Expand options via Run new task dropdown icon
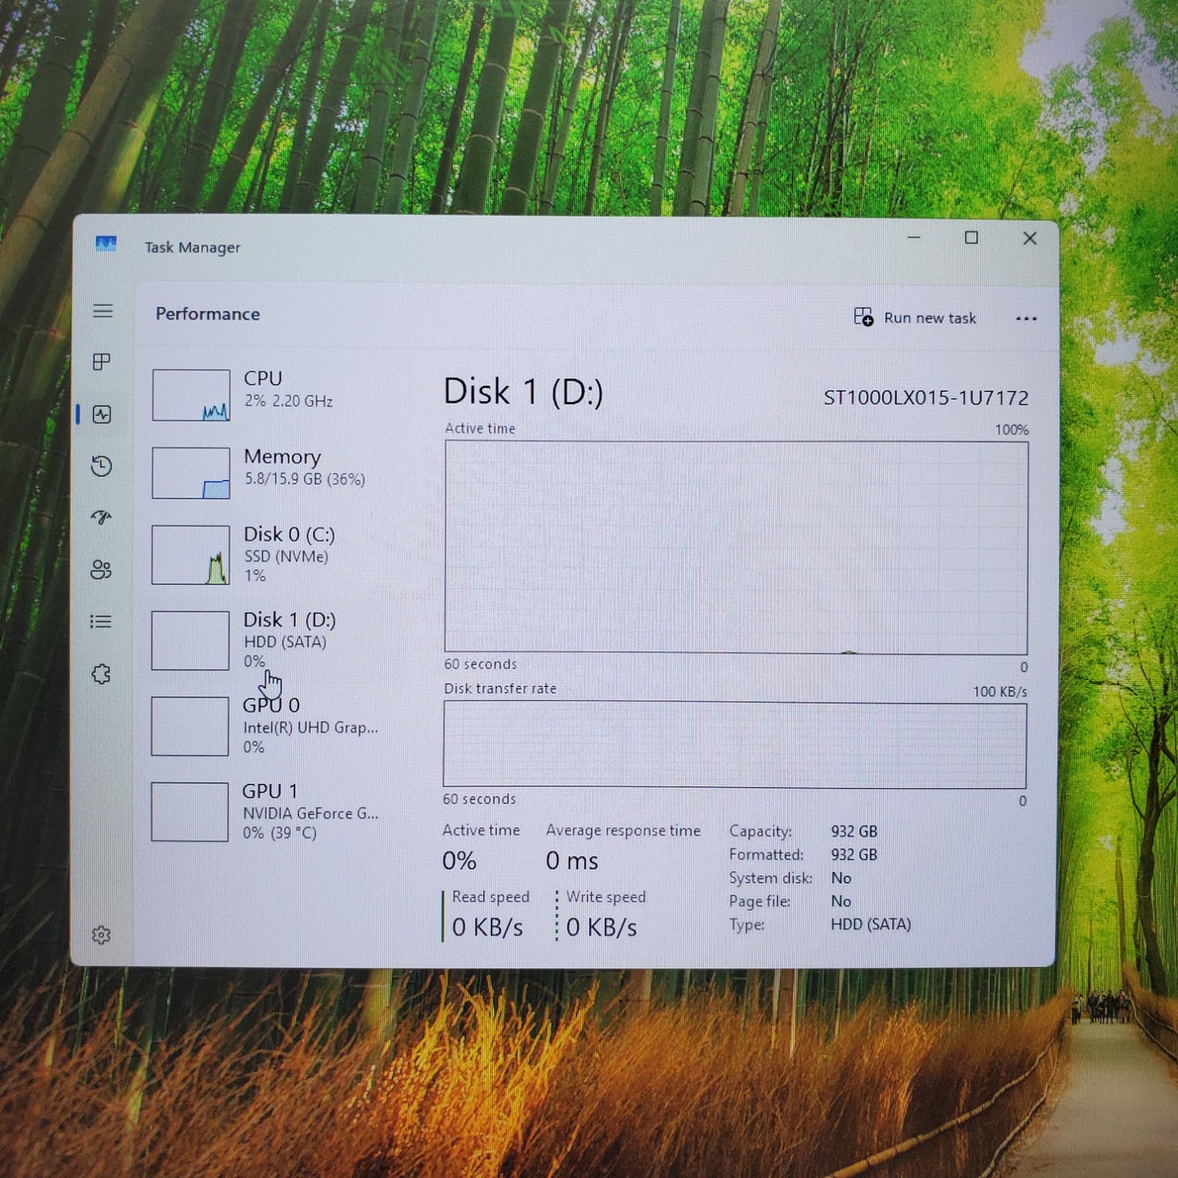 [x=864, y=318]
